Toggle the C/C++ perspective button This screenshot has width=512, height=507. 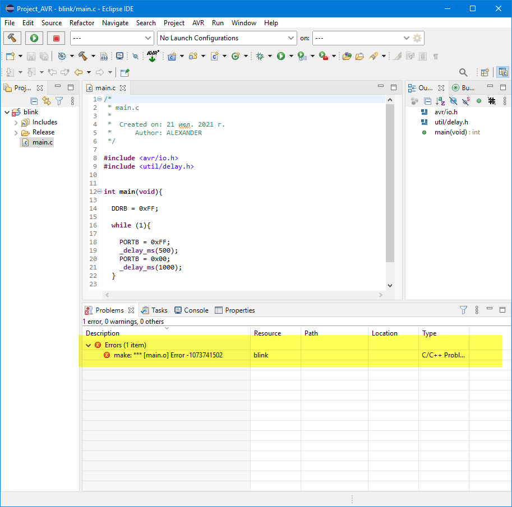(x=503, y=72)
